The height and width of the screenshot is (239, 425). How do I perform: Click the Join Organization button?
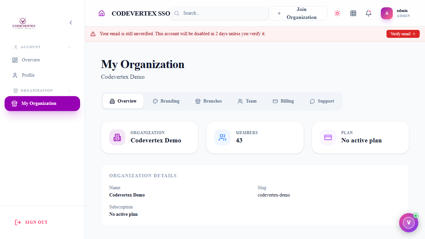(298, 13)
